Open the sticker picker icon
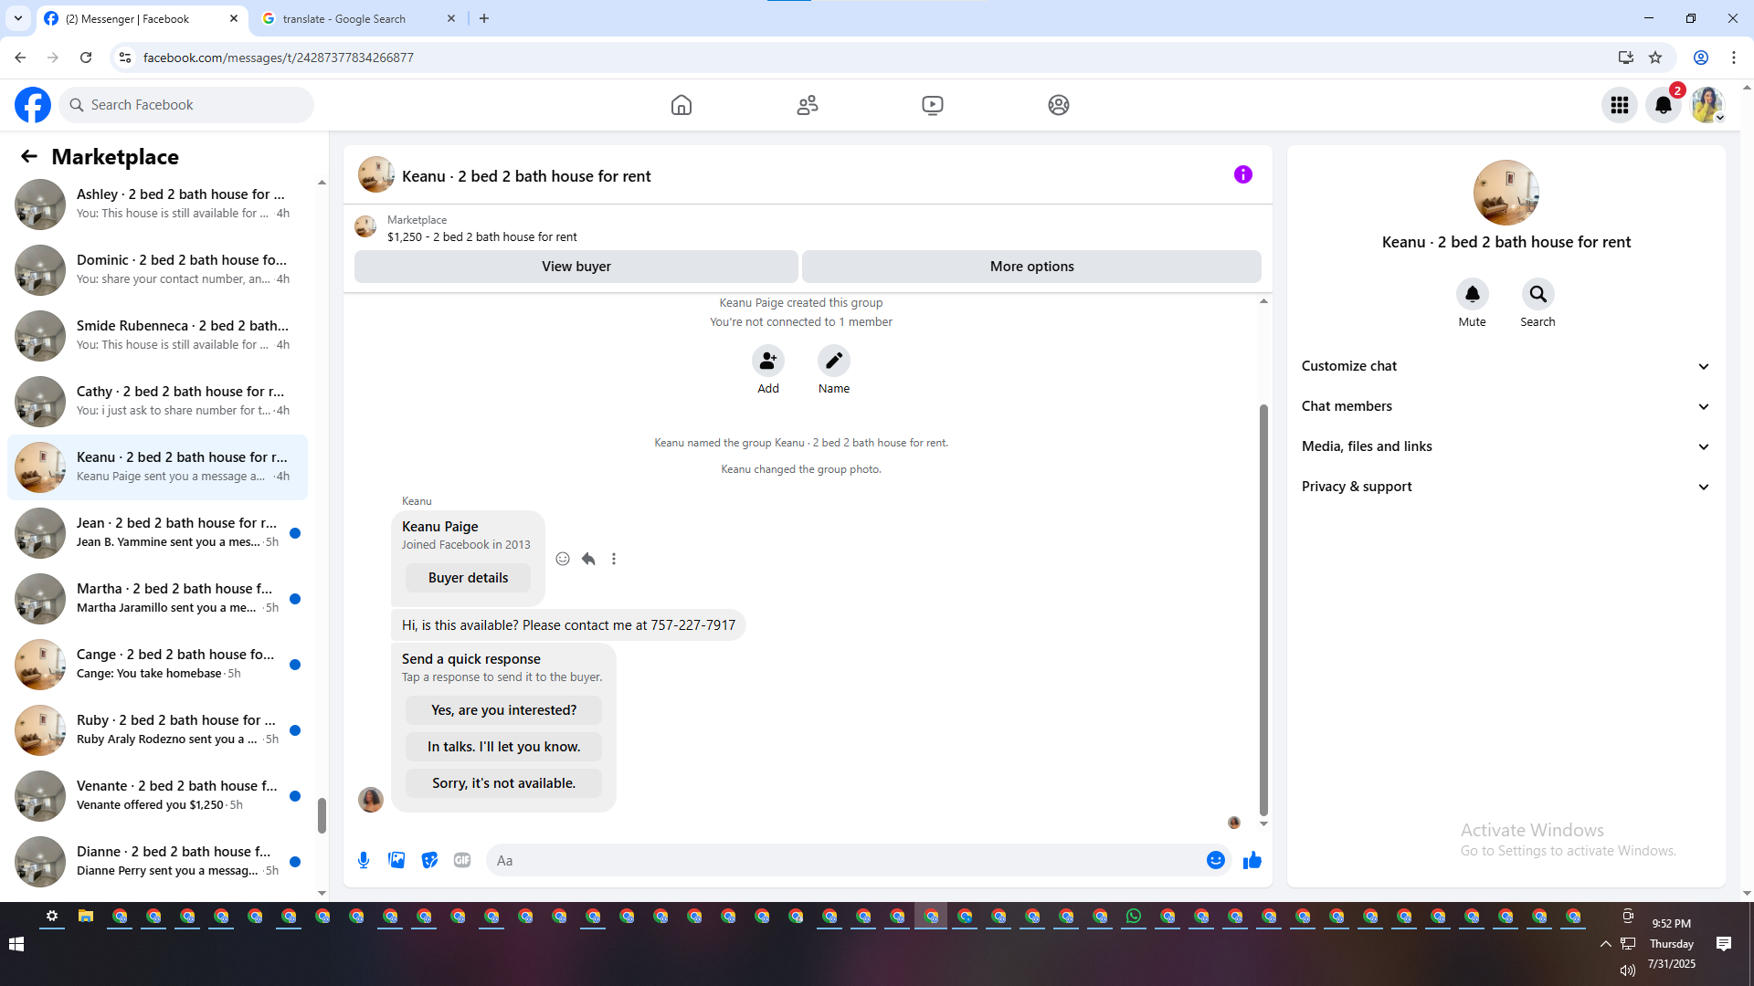Viewport: 1754px width, 986px height. 429,860
